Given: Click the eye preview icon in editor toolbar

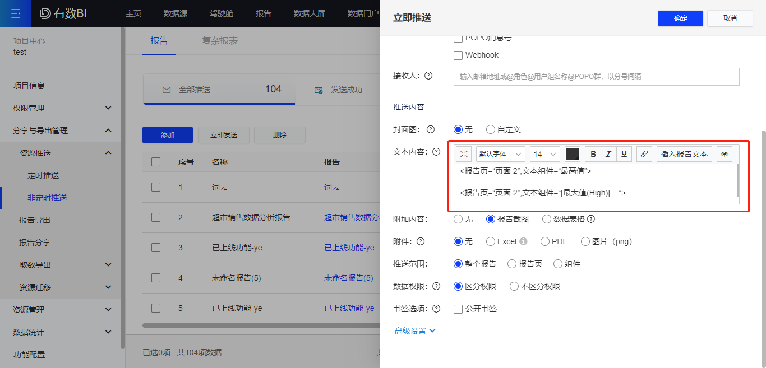Looking at the screenshot, I should (x=725, y=154).
